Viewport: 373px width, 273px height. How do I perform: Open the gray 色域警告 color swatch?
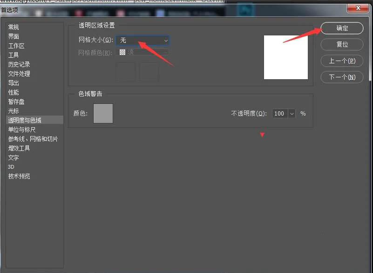tap(103, 113)
